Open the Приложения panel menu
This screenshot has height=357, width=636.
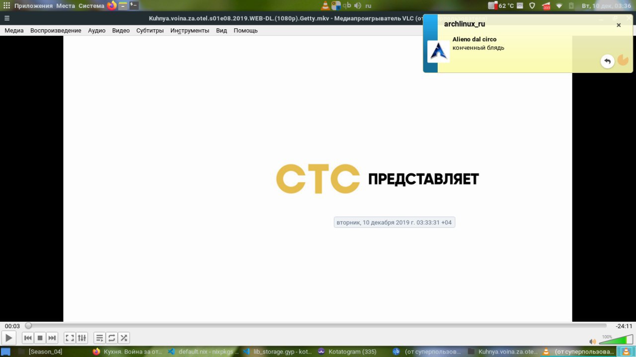33,5
